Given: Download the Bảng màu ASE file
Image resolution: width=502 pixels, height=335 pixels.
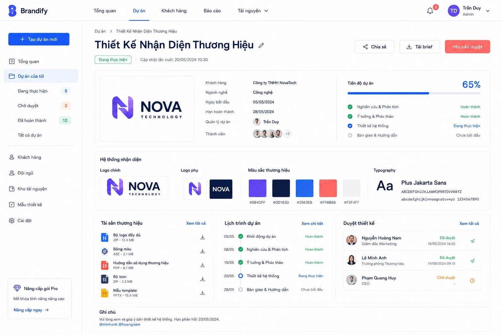Looking at the screenshot, I should tap(203, 251).
